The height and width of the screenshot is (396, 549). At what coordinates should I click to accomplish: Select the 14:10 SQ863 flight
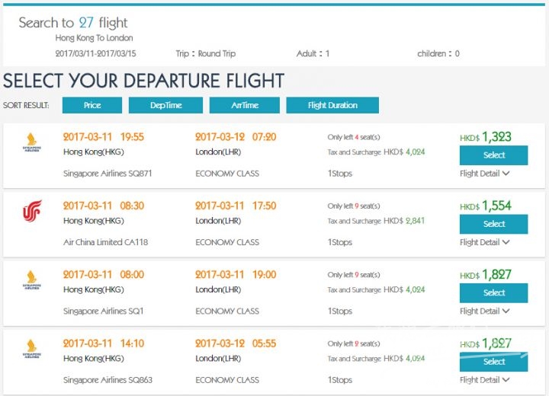click(x=493, y=362)
